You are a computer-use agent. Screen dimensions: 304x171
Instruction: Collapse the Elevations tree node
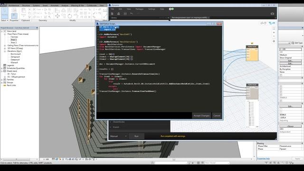pos(5,51)
